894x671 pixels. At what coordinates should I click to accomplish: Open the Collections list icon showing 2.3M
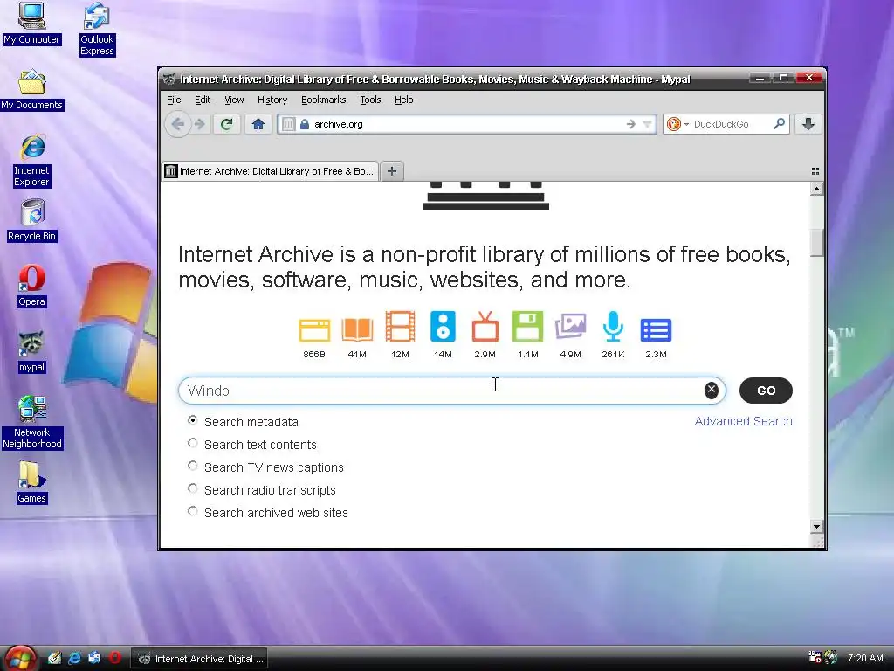point(656,329)
